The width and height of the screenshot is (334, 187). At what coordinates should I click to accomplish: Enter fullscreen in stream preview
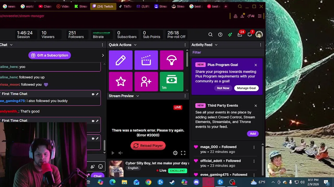pos(183,153)
